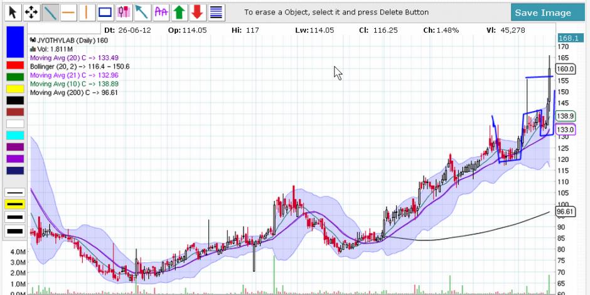The width and height of the screenshot is (590, 295).
Task: Click the Dt: 26-06-12 date readout
Action: tap(127, 31)
